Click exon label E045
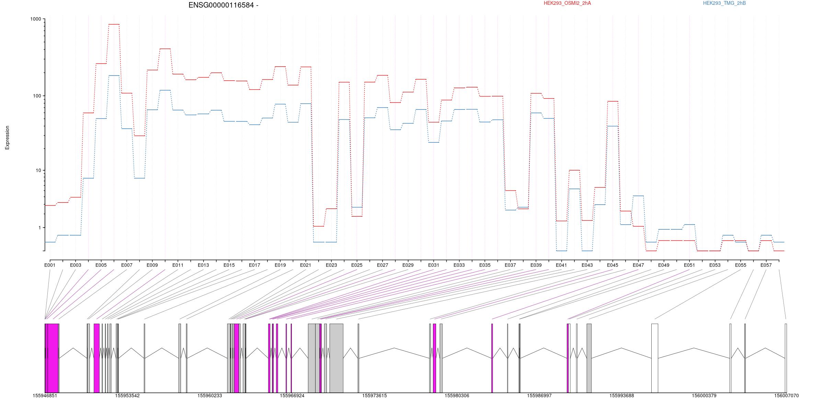 pos(613,265)
